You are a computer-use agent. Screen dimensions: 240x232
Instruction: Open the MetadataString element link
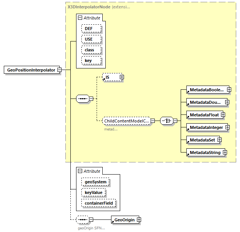[x=205, y=153]
